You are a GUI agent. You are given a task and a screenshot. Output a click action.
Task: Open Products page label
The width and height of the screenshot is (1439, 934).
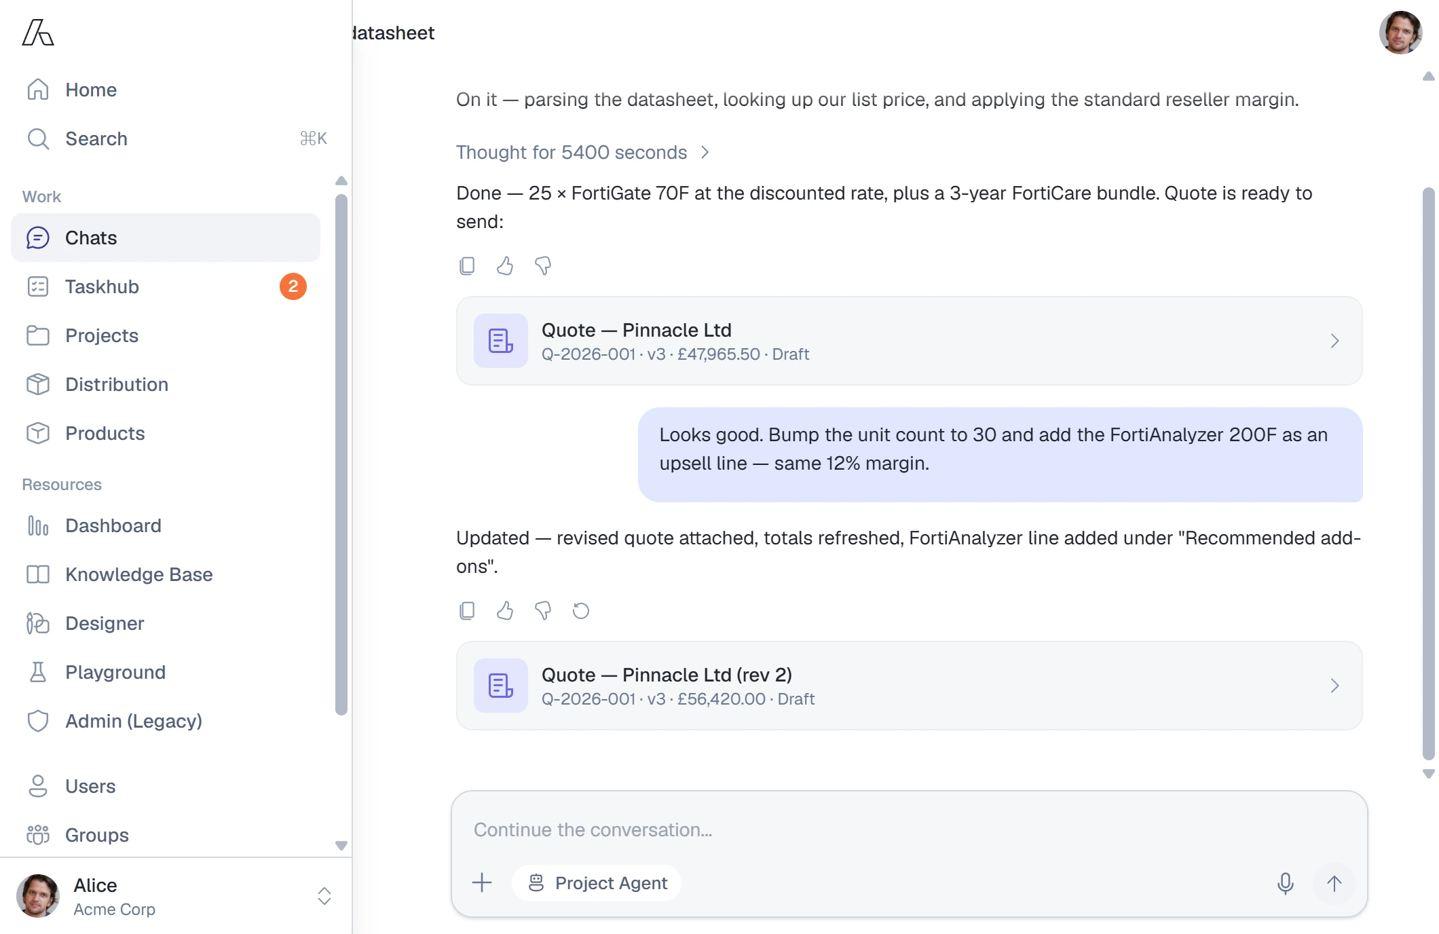point(105,433)
